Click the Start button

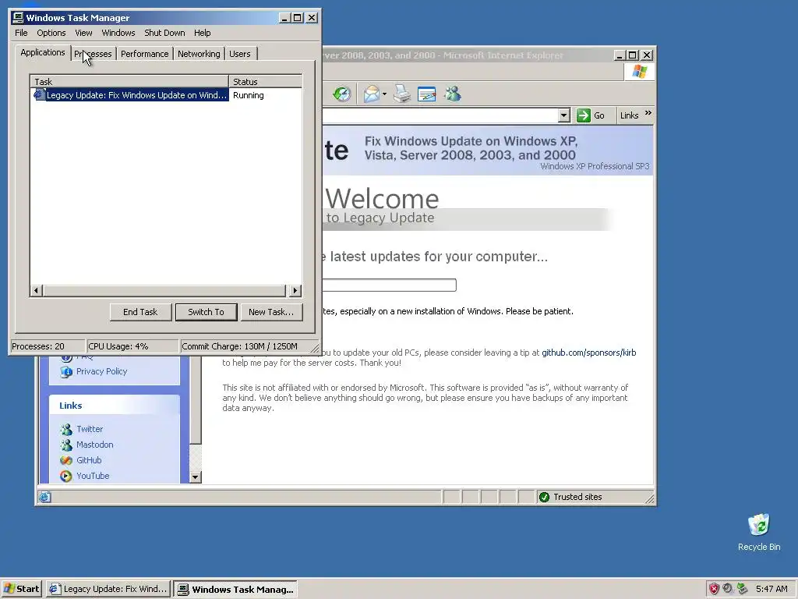(21, 589)
